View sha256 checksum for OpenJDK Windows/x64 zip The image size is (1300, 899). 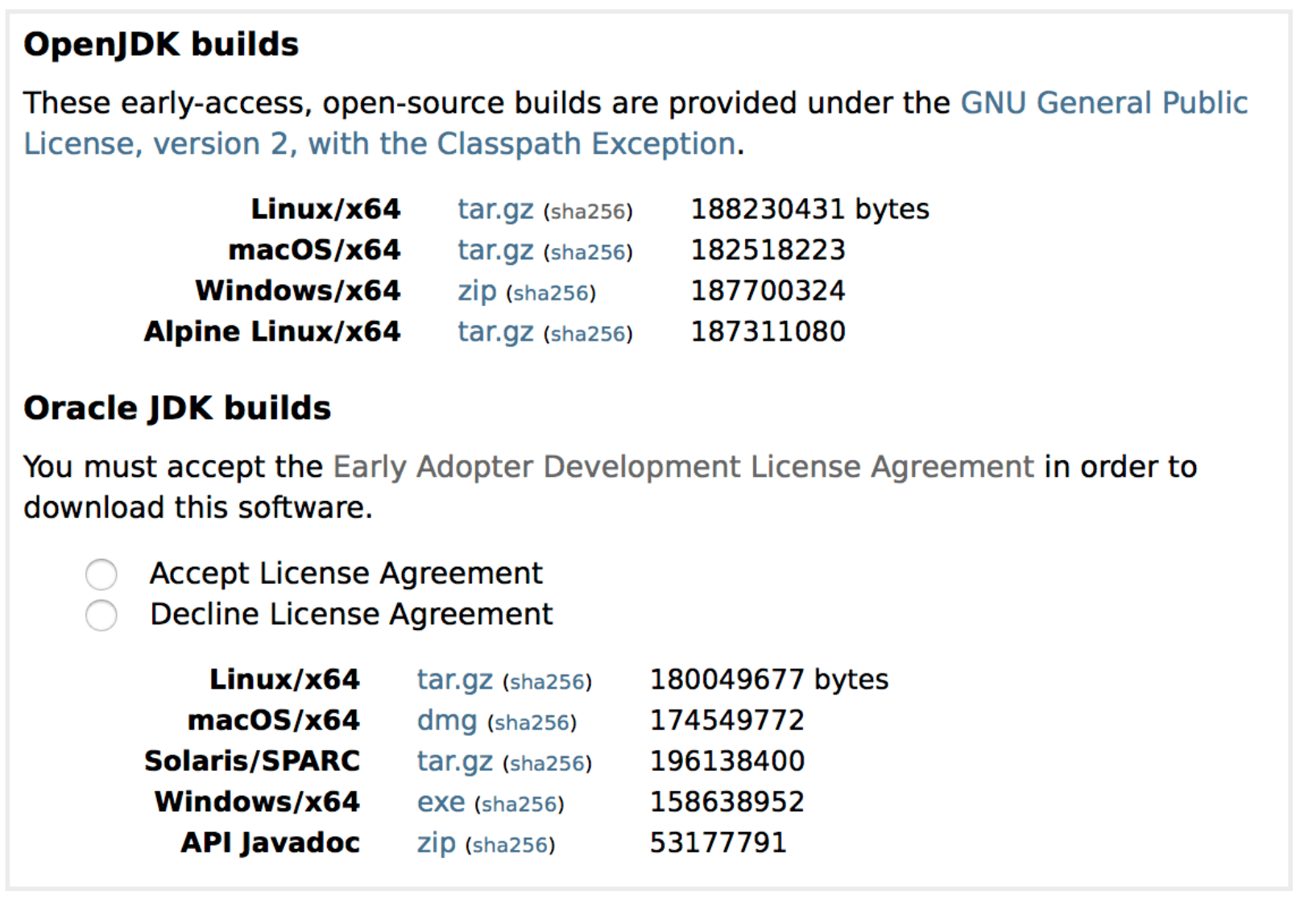[x=551, y=293]
